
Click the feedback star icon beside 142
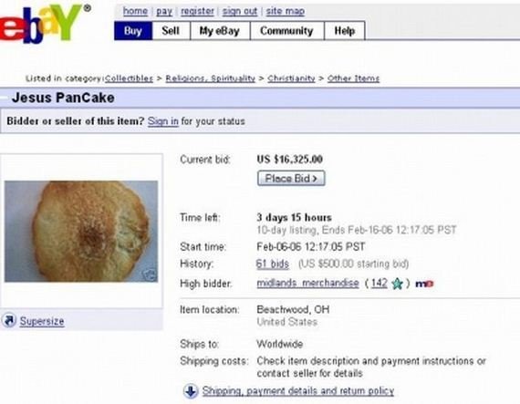click(397, 284)
